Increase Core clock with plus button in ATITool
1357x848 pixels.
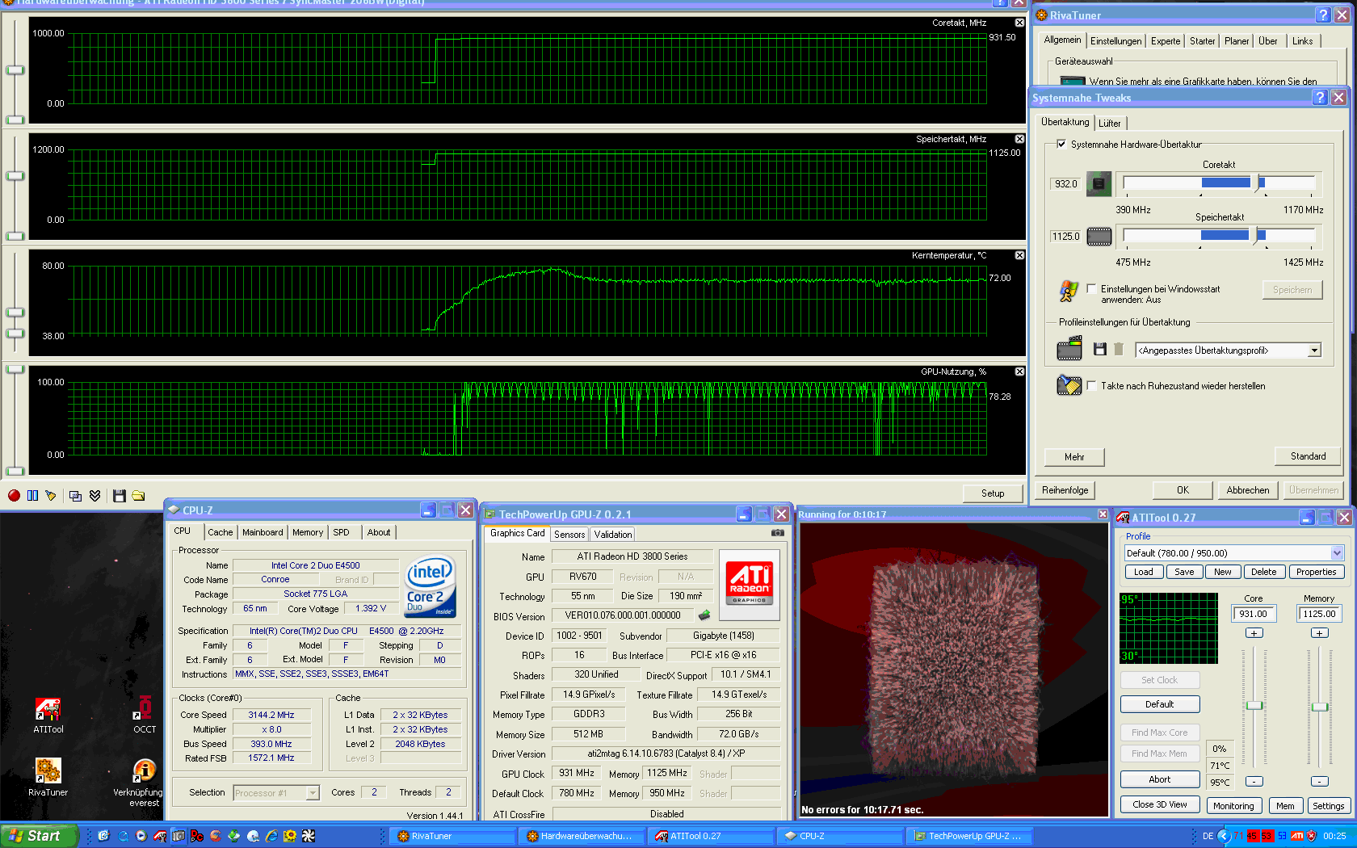pyautogui.click(x=1254, y=633)
